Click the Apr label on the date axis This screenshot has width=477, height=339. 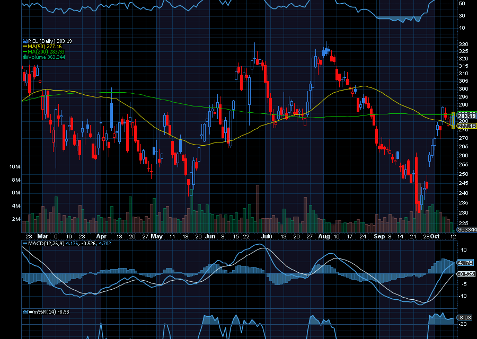tap(101, 237)
